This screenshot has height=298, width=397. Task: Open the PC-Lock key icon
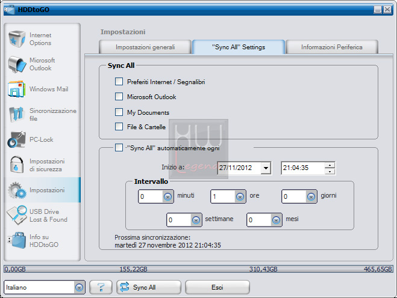17,139
